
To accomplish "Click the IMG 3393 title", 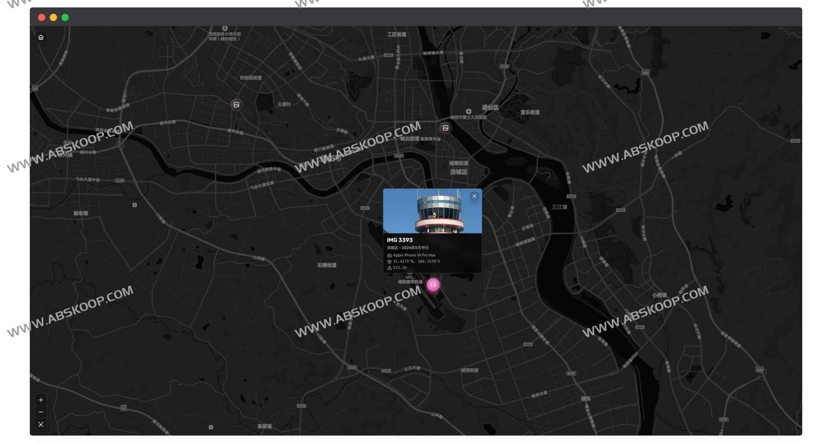I will (x=399, y=240).
